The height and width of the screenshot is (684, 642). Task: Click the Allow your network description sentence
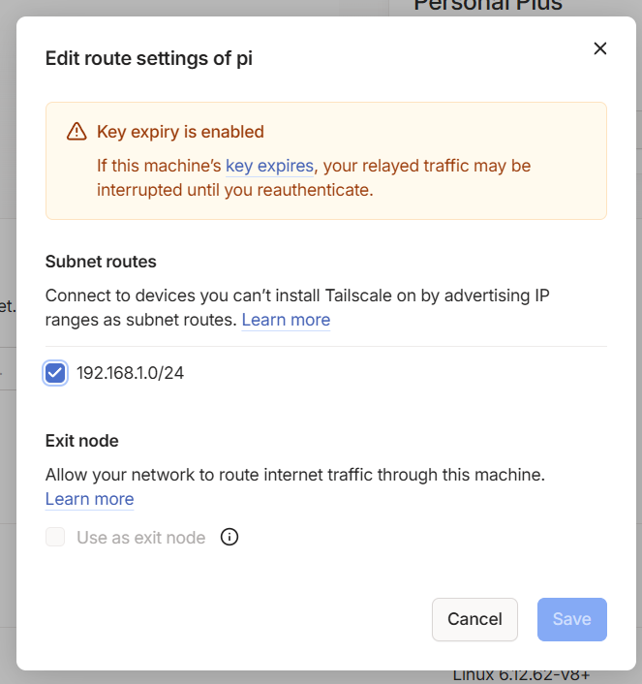295,475
